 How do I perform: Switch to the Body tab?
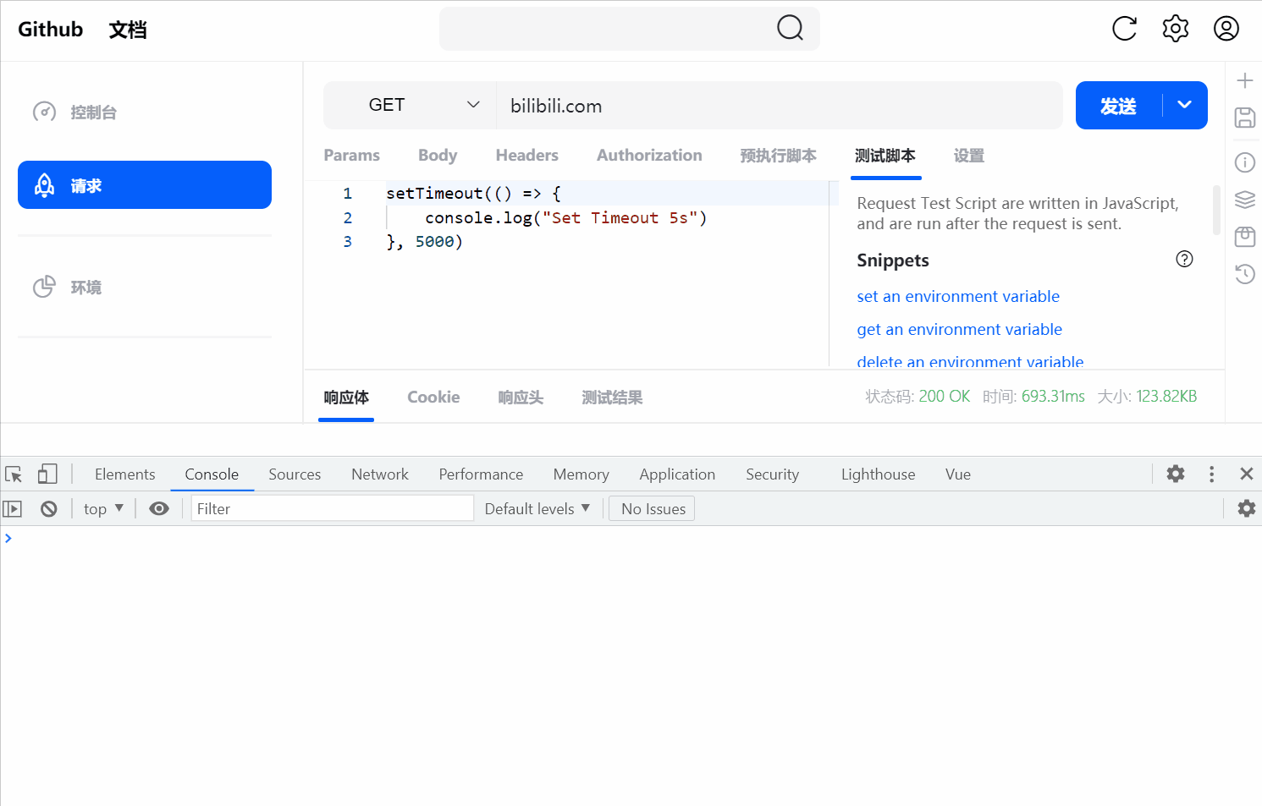(438, 155)
